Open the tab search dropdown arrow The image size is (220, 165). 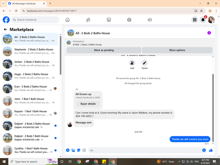click(x=4, y=4)
